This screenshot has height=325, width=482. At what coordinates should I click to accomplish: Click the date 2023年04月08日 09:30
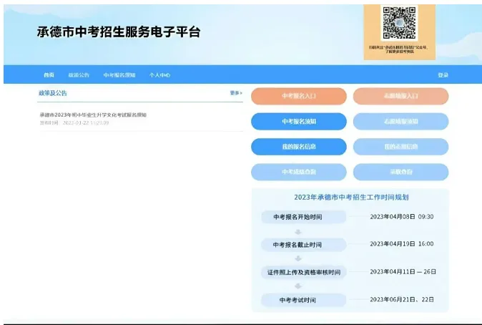click(x=402, y=217)
